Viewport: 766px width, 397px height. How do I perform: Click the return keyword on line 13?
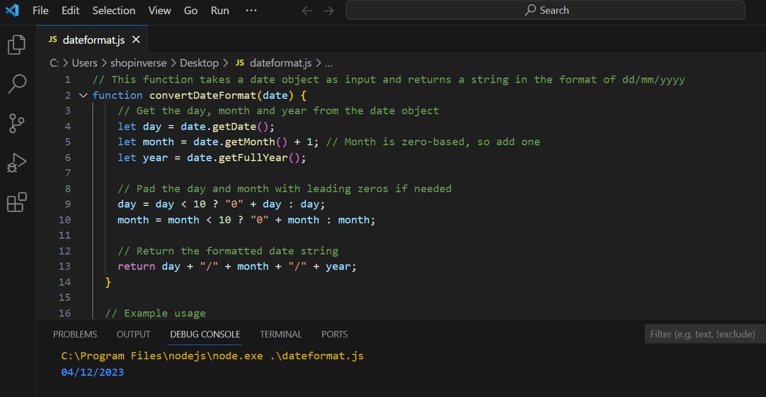137,266
